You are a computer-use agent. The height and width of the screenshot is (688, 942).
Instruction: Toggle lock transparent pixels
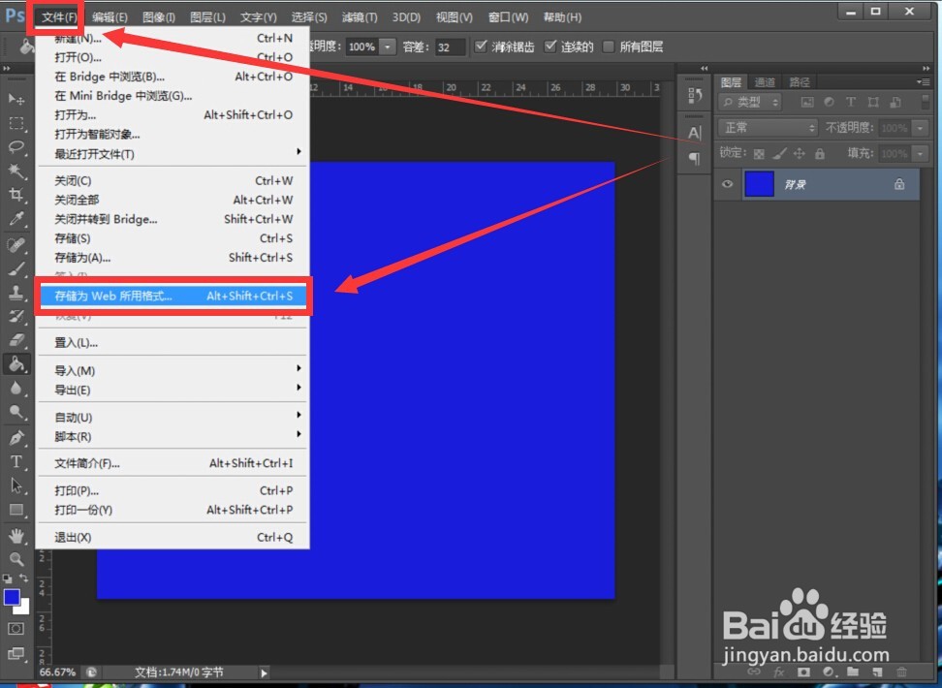[760, 154]
